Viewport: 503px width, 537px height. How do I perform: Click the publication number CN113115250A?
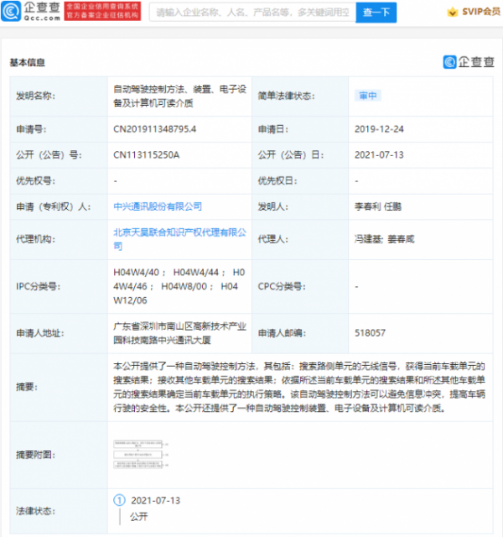(x=146, y=155)
